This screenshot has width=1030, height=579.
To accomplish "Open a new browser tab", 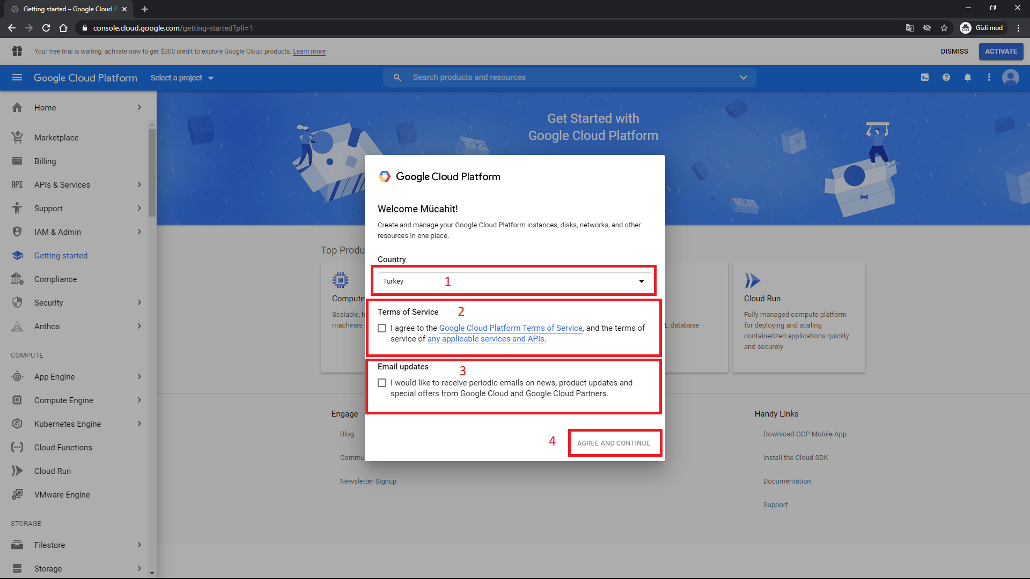I will pyautogui.click(x=145, y=9).
